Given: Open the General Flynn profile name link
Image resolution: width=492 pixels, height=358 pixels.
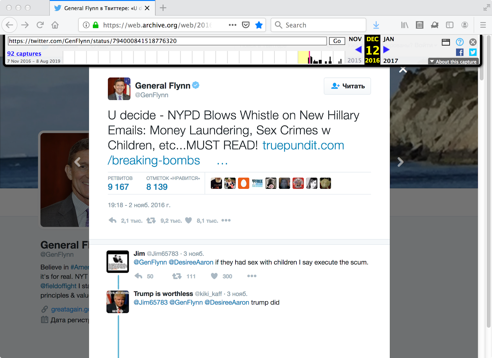Looking at the screenshot, I should click(163, 86).
